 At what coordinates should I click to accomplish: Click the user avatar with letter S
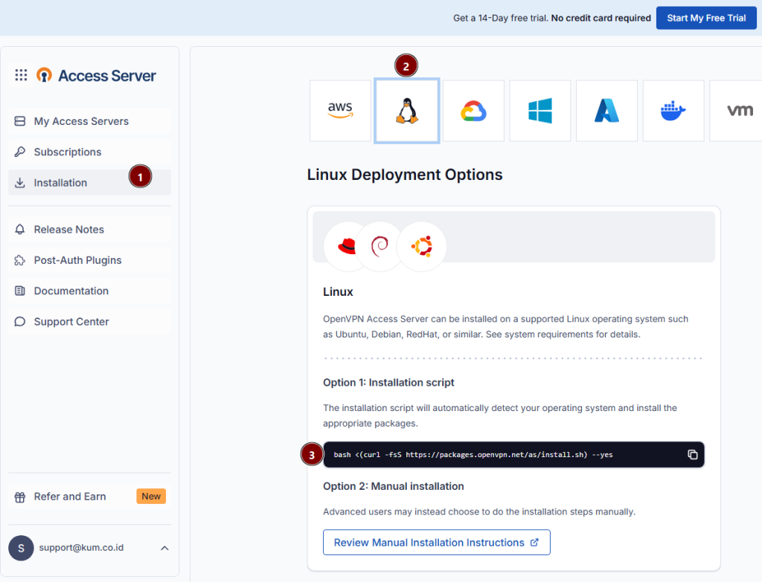pos(21,548)
